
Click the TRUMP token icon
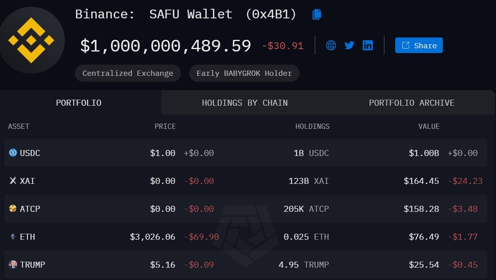point(13,264)
